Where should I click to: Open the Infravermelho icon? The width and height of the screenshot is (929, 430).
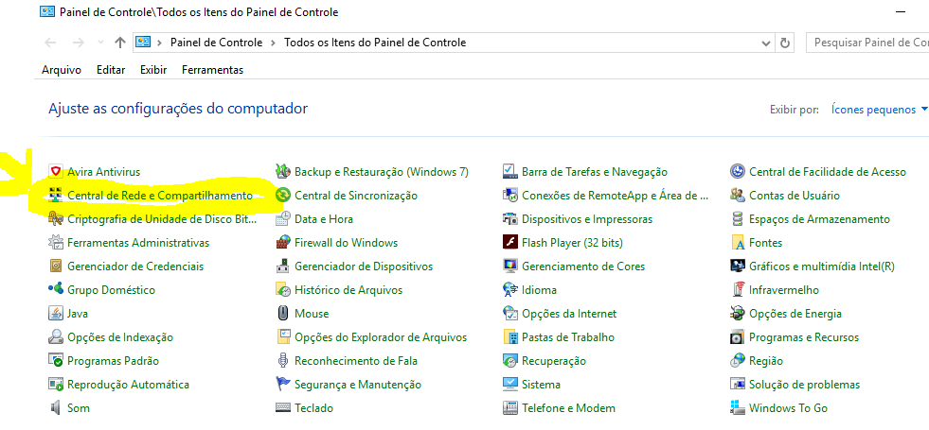pyautogui.click(x=738, y=290)
